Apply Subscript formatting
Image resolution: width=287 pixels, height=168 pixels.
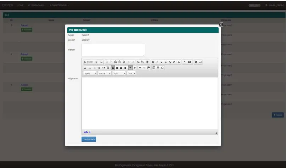pyautogui.click(x=170, y=62)
